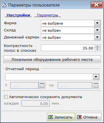
Task: Click the 'с' start date input field
Action: 24,85
